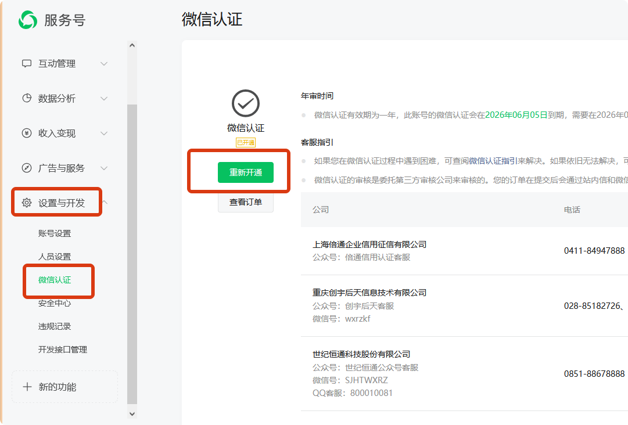Click the 微信认证 page heading

pyautogui.click(x=212, y=19)
